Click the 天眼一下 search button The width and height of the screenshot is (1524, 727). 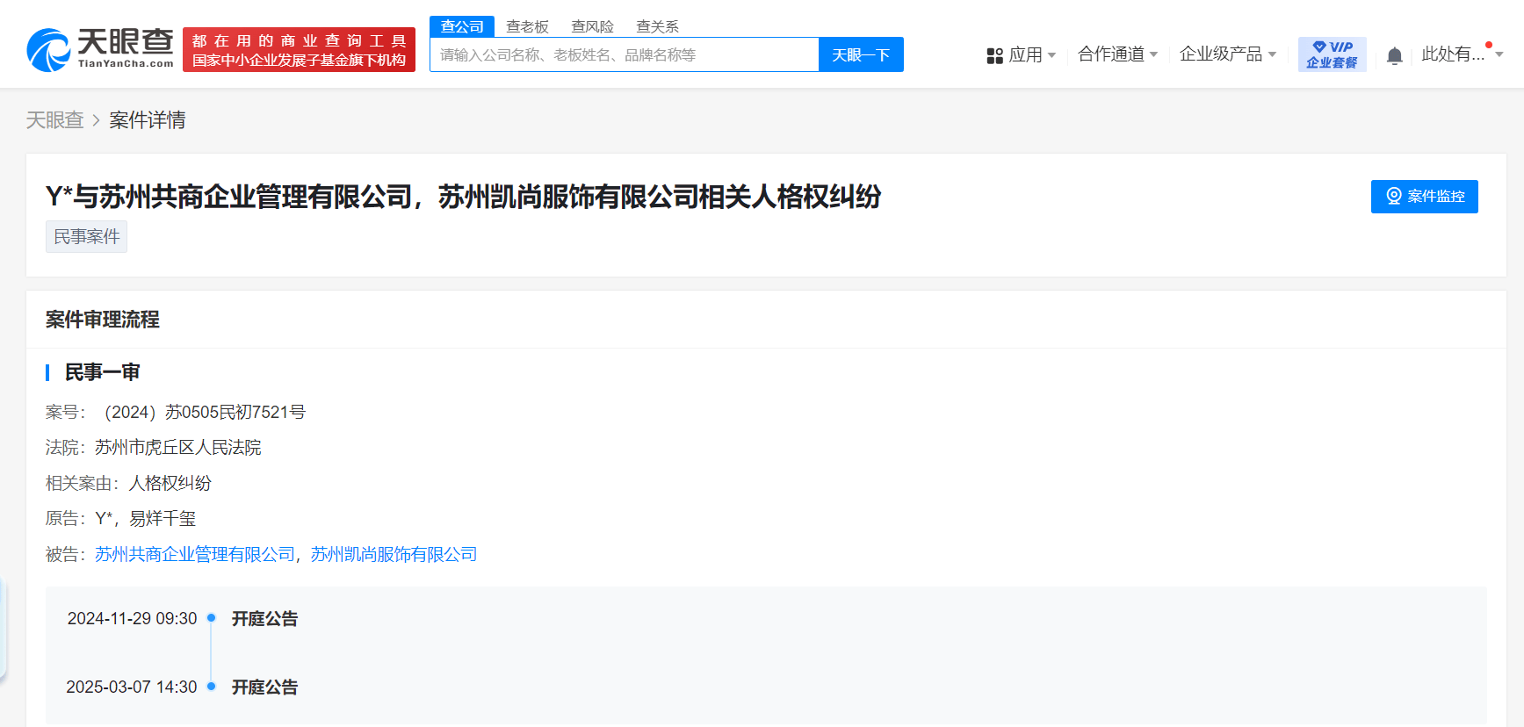pyautogui.click(x=861, y=54)
